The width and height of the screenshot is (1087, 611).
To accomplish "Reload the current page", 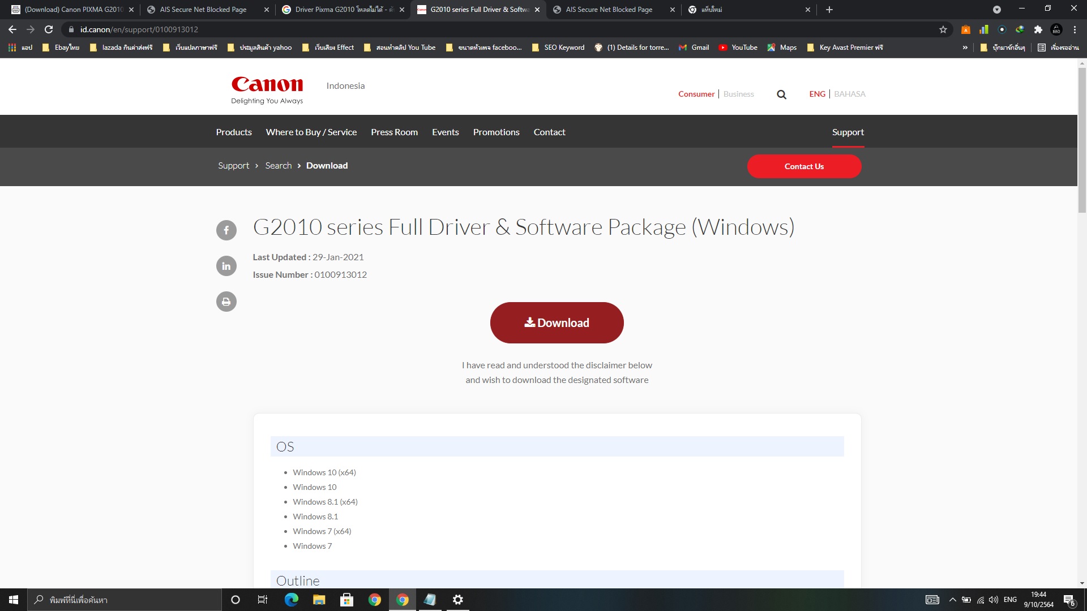I will [49, 29].
